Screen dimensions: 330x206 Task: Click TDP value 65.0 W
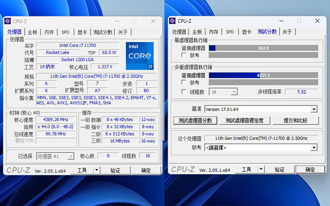109,52
